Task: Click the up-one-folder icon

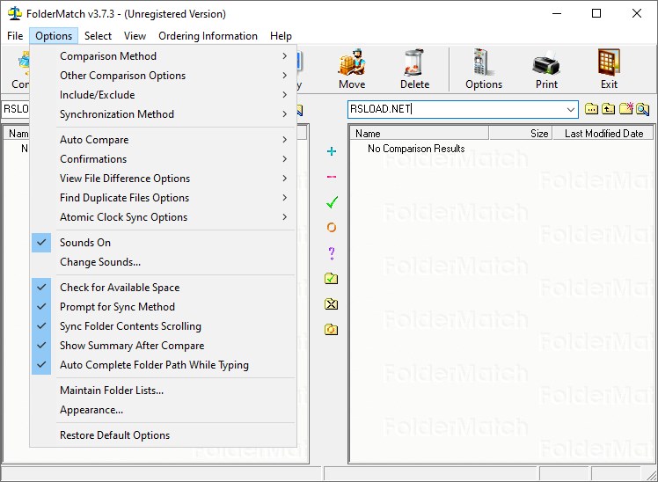Action: (609, 109)
